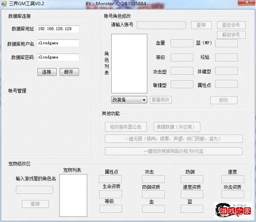Focus the 请输入账号 text box
256x222 pixels.
click(161, 25)
